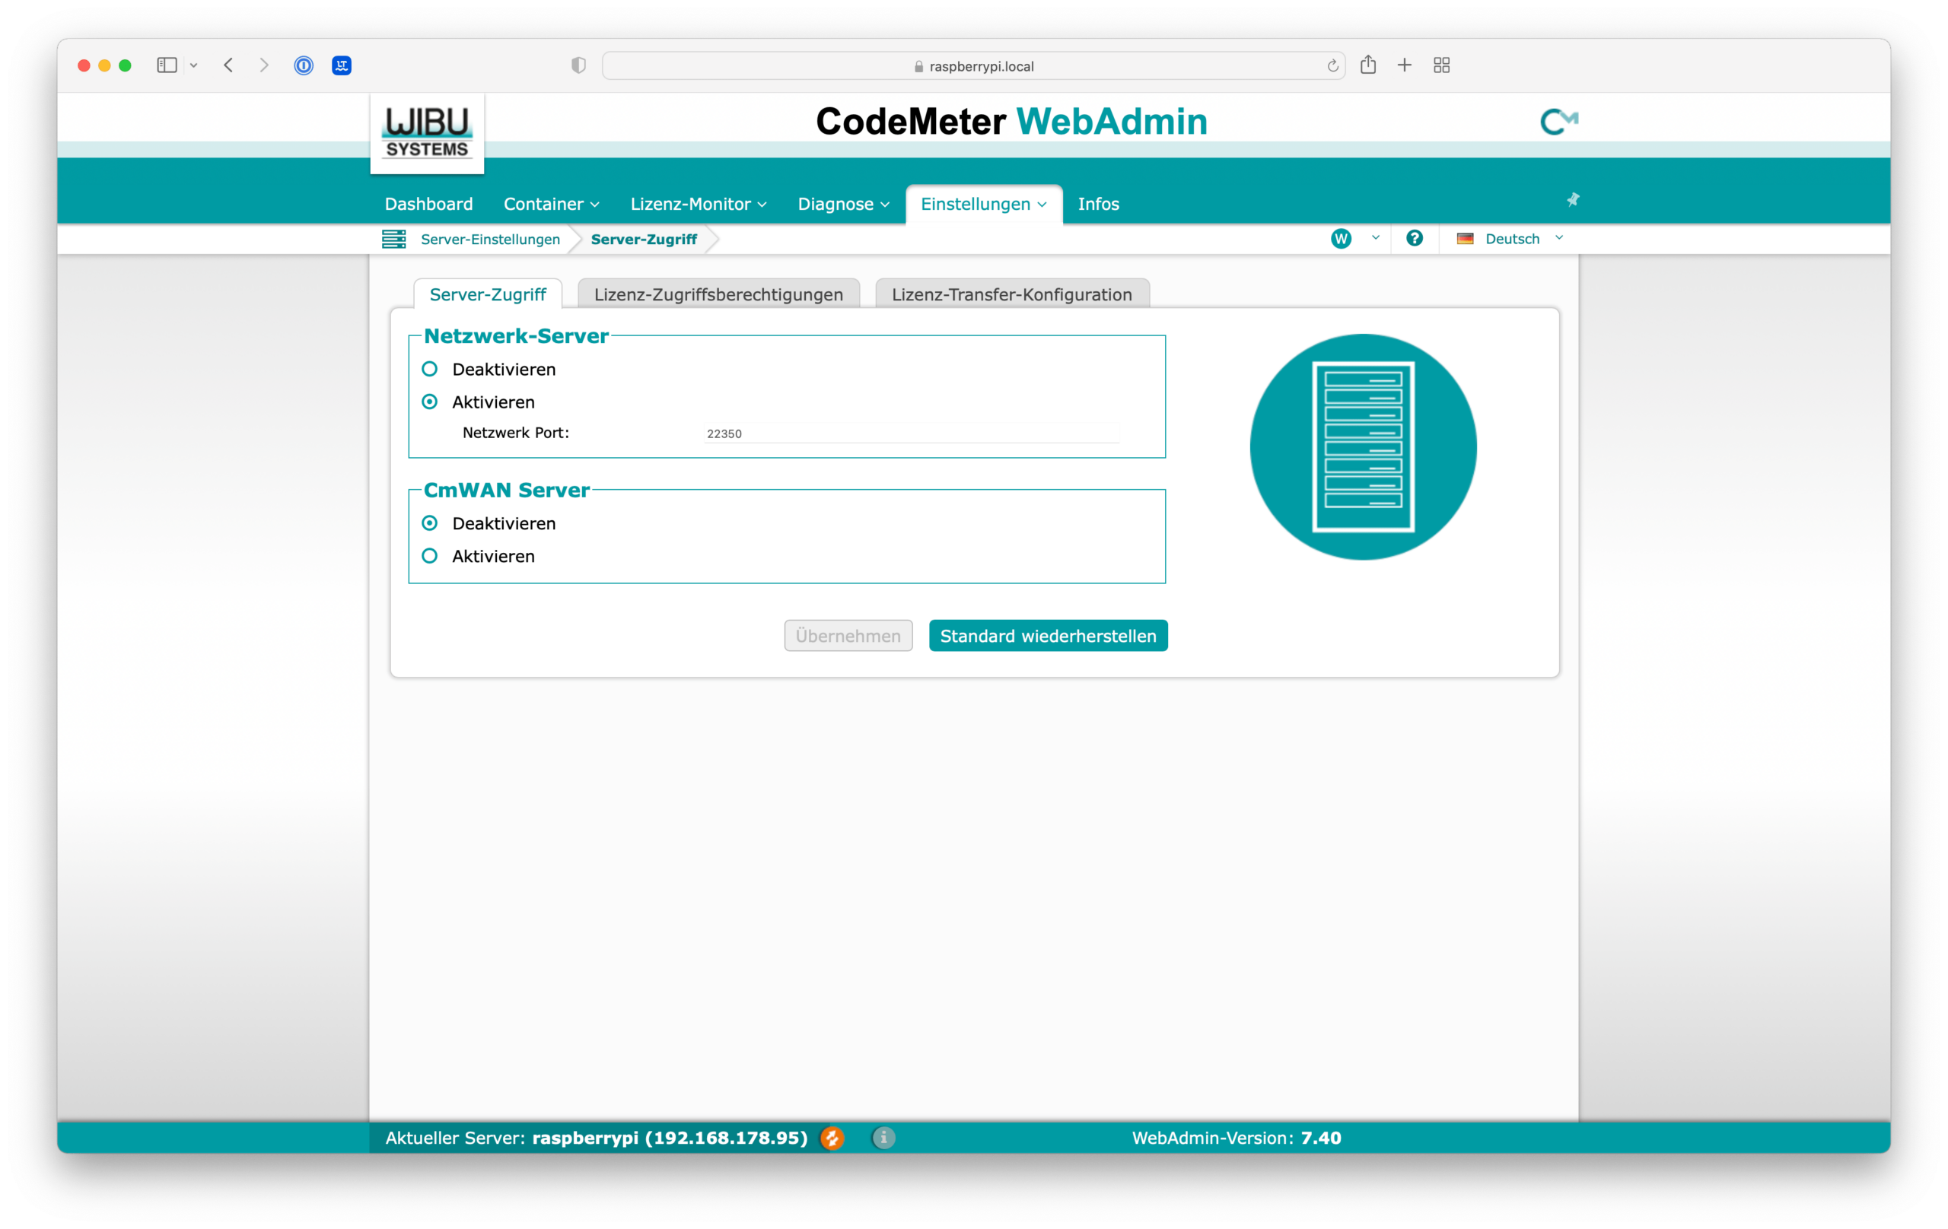Switch to Lizenz-Zugriffsberechtigungen tab
Screen dimensions: 1948x1229
click(718, 294)
